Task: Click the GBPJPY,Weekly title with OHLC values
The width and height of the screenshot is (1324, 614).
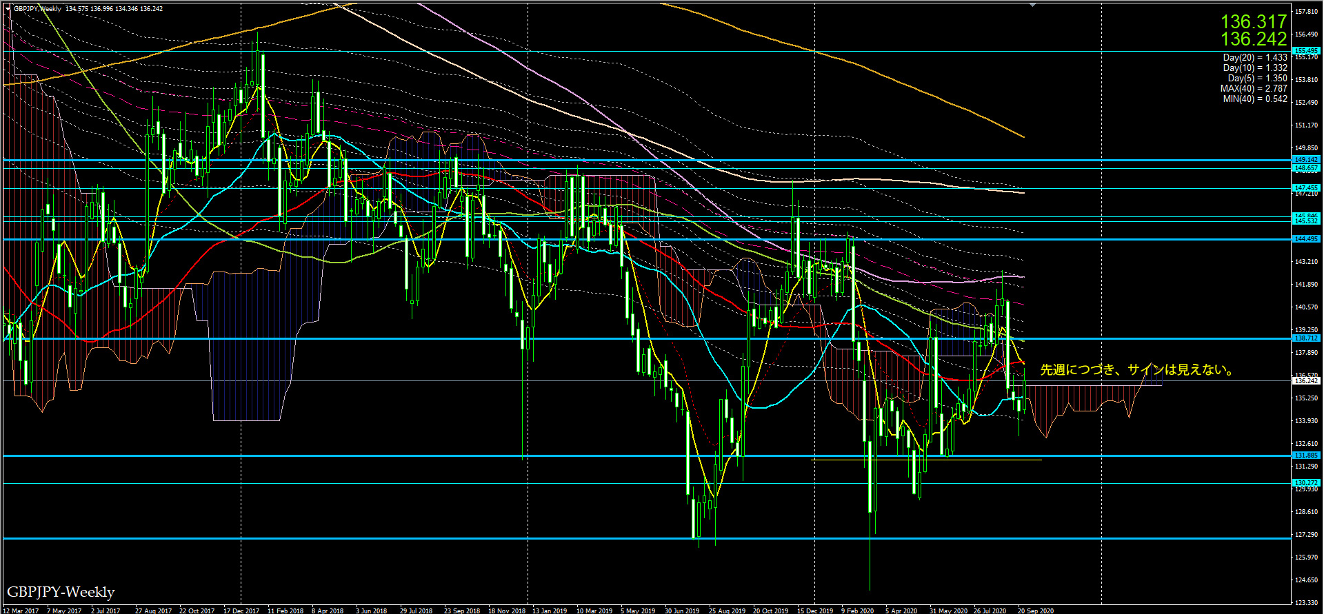Action: pos(88,9)
